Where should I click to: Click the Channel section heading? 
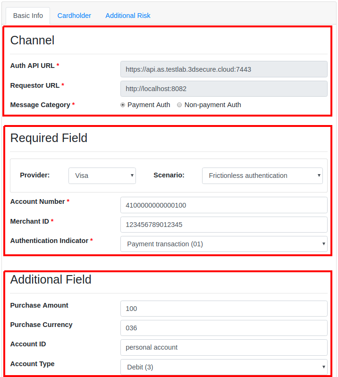pyautogui.click(x=32, y=41)
